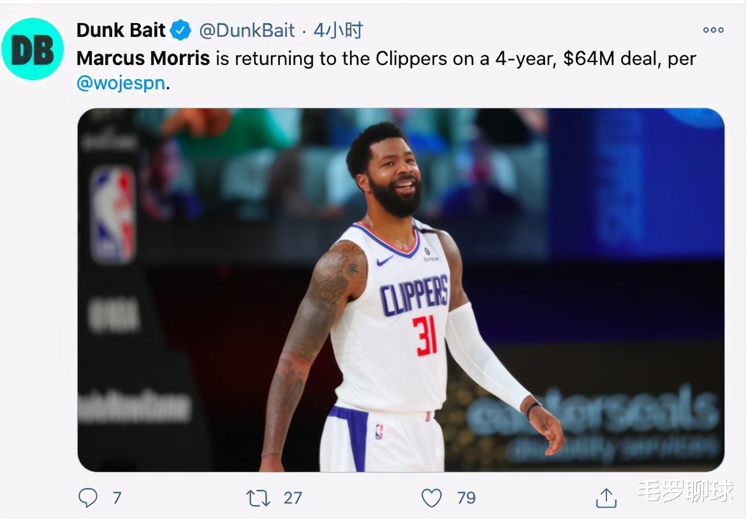Open the Clippers player photo
746x519 pixels.
(400, 289)
